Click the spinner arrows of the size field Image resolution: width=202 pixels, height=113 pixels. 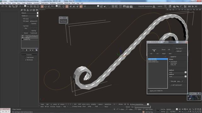point(182,81)
